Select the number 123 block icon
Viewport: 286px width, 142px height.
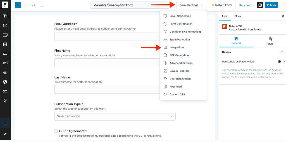click(x=5, y=63)
